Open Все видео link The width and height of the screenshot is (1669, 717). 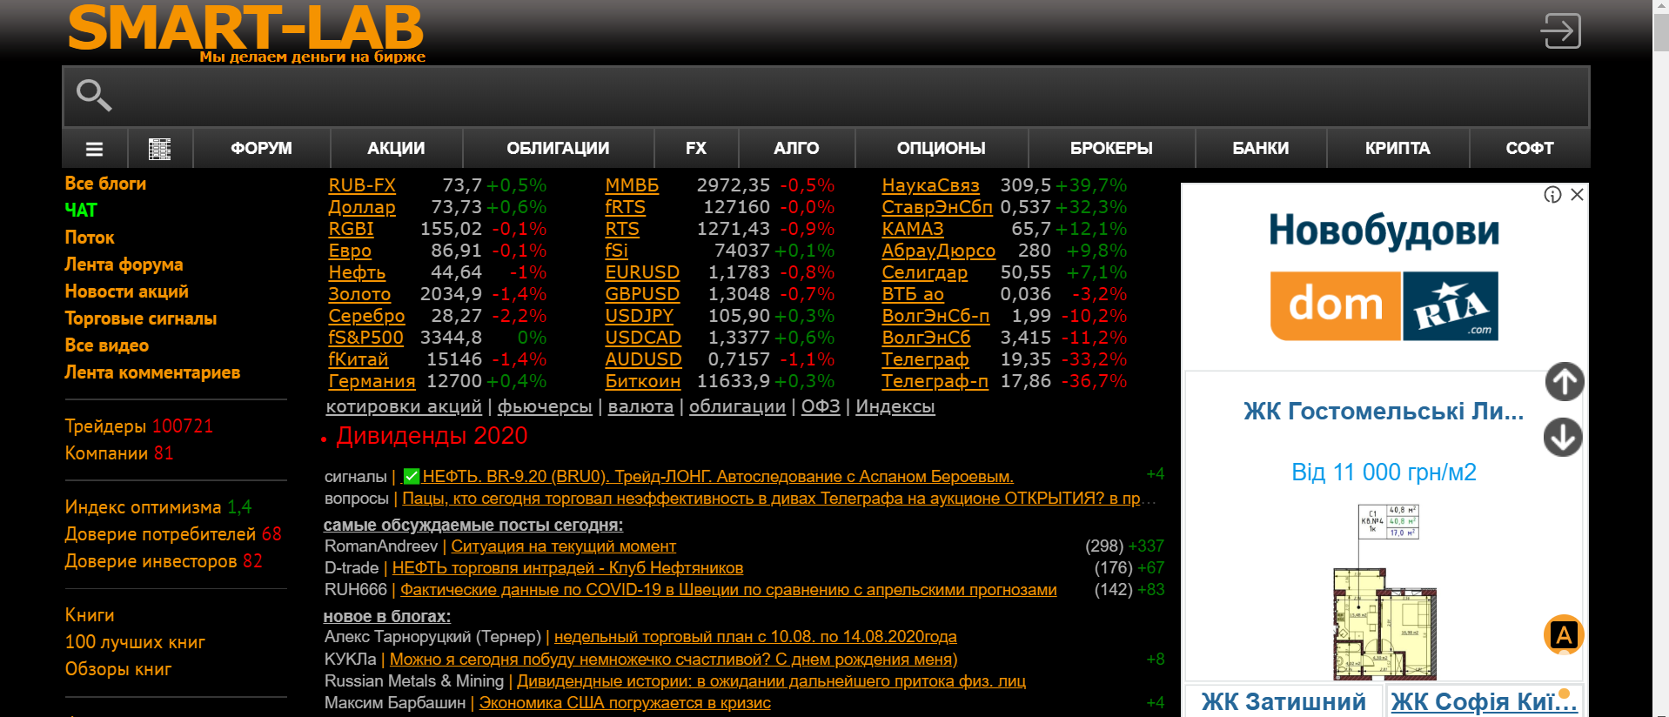coord(106,345)
